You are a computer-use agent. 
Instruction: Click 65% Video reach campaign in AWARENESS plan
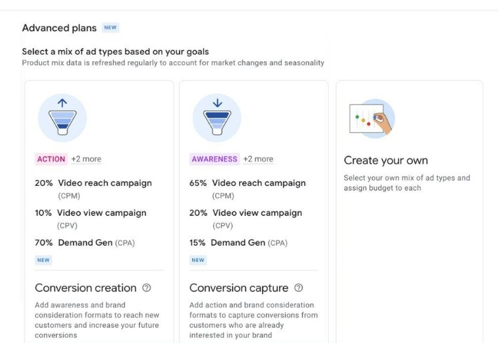point(247,183)
